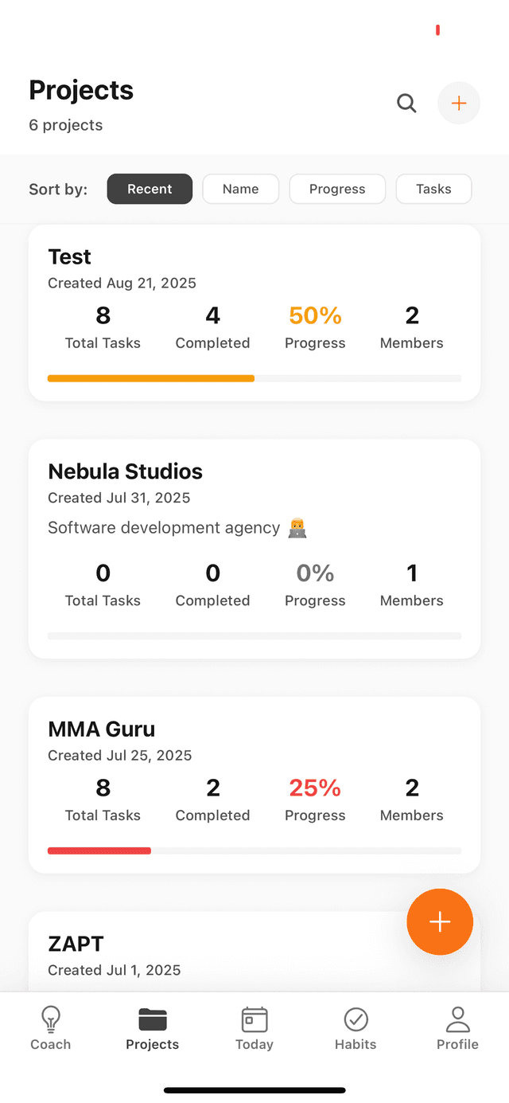Sort projects by Progress

click(337, 189)
